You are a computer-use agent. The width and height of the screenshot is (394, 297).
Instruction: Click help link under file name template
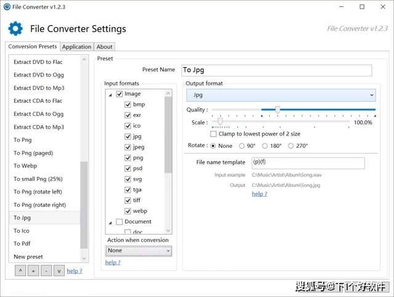[259, 194]
